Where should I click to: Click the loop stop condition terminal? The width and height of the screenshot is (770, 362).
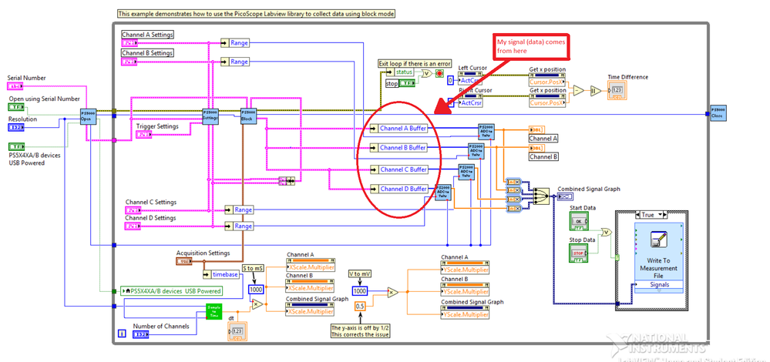[x=439, y=74]
